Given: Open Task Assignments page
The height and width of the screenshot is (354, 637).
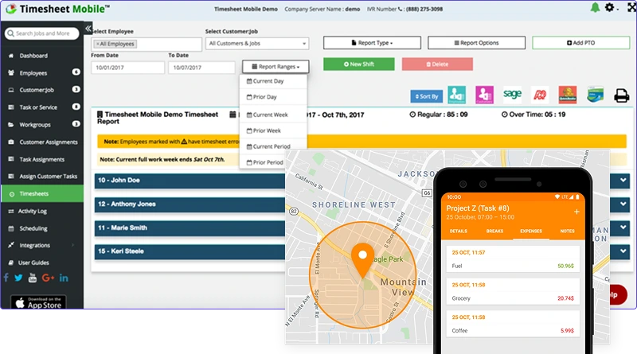Looking at the screenshot, I should [42, 160].
